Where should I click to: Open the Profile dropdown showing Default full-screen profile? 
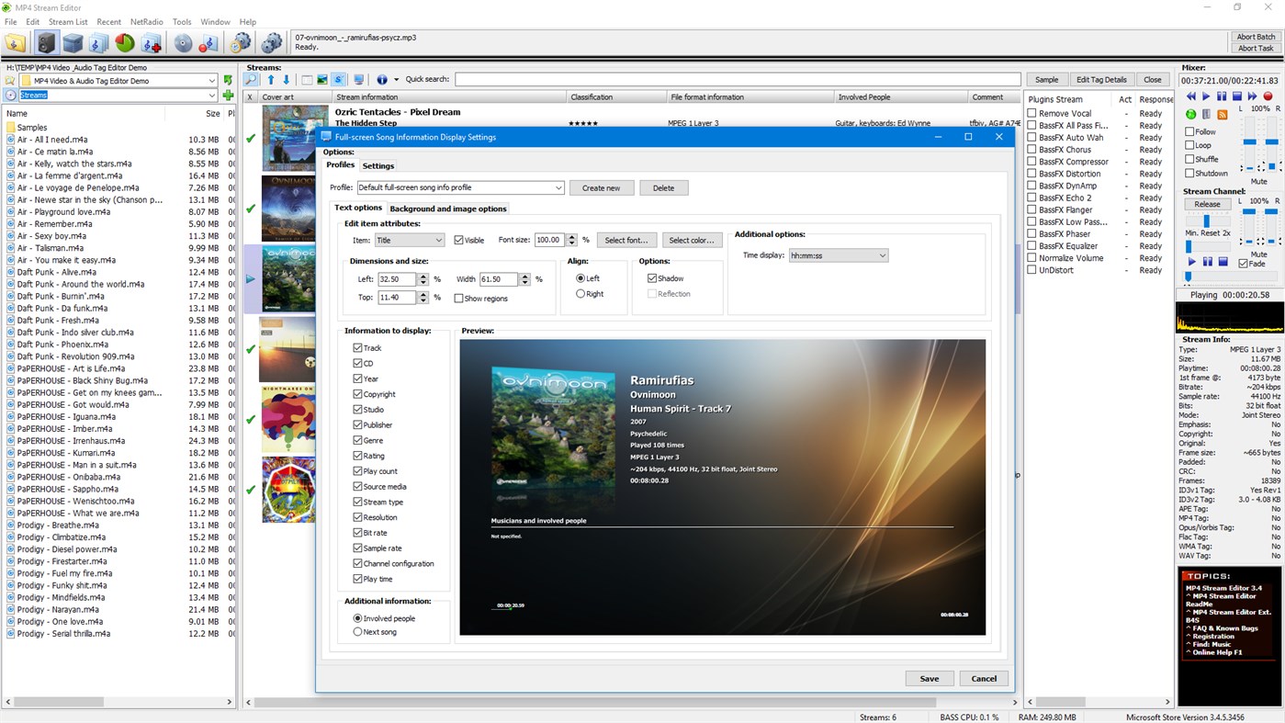coord(459,186)
